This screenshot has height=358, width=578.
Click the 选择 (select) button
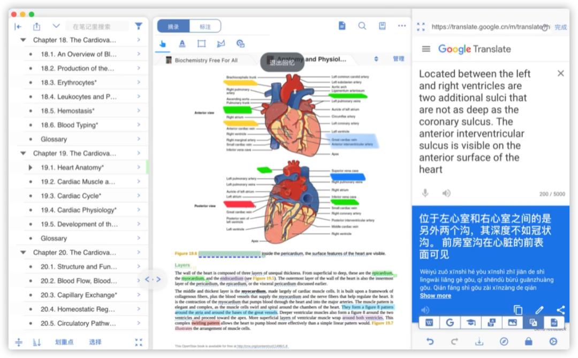95,342
